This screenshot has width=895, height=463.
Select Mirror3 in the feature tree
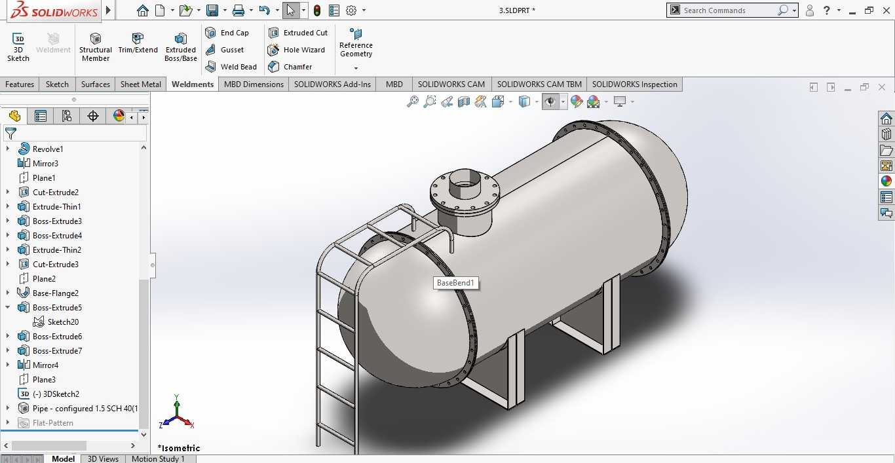click(x=39, y=163)
